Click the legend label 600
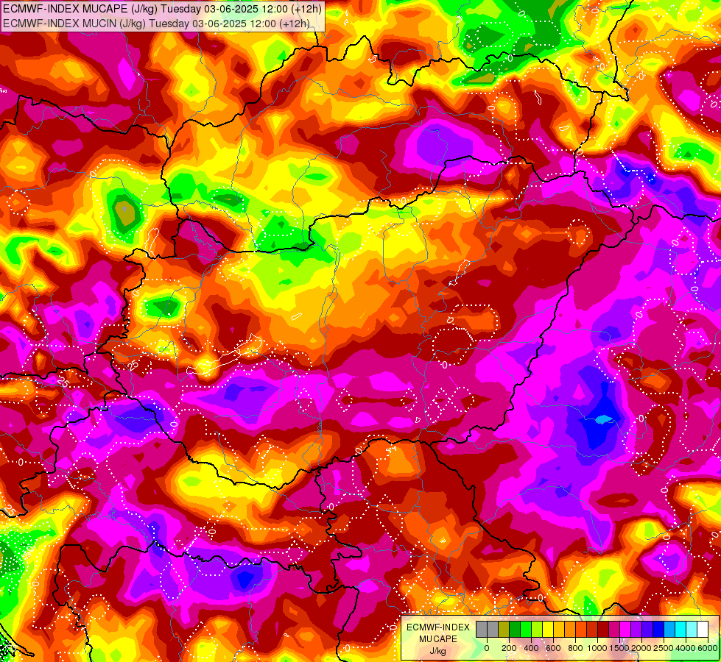This screenshot has width=721, height=662. (x=554, y=648)
